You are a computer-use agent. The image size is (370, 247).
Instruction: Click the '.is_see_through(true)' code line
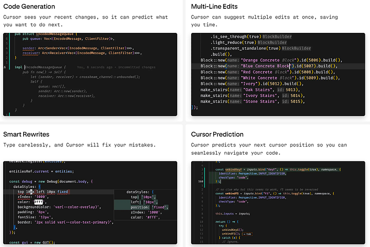[251, 36]
